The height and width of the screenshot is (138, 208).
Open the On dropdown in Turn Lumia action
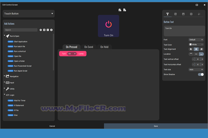(x=72, y=54)
